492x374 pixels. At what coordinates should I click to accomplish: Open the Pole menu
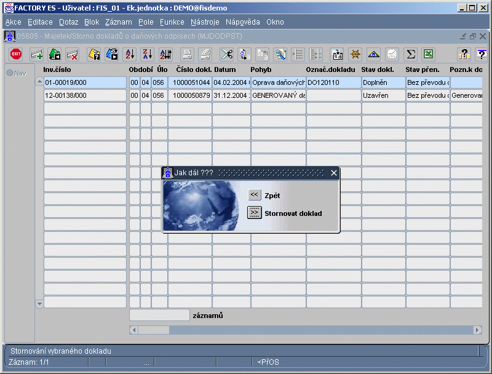tap(146, 22)
